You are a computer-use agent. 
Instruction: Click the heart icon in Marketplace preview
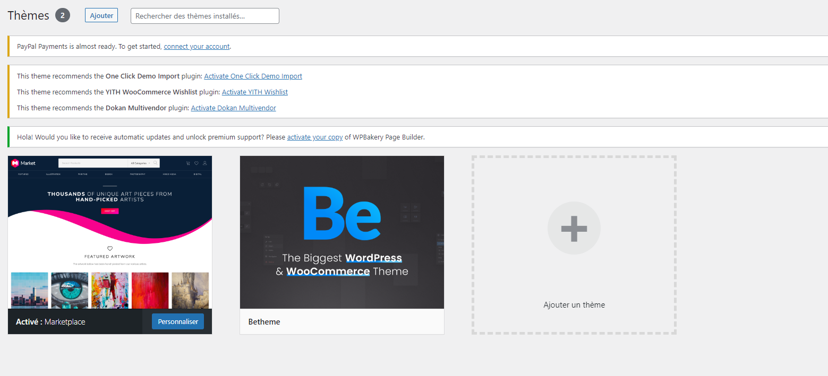point(196,163)
